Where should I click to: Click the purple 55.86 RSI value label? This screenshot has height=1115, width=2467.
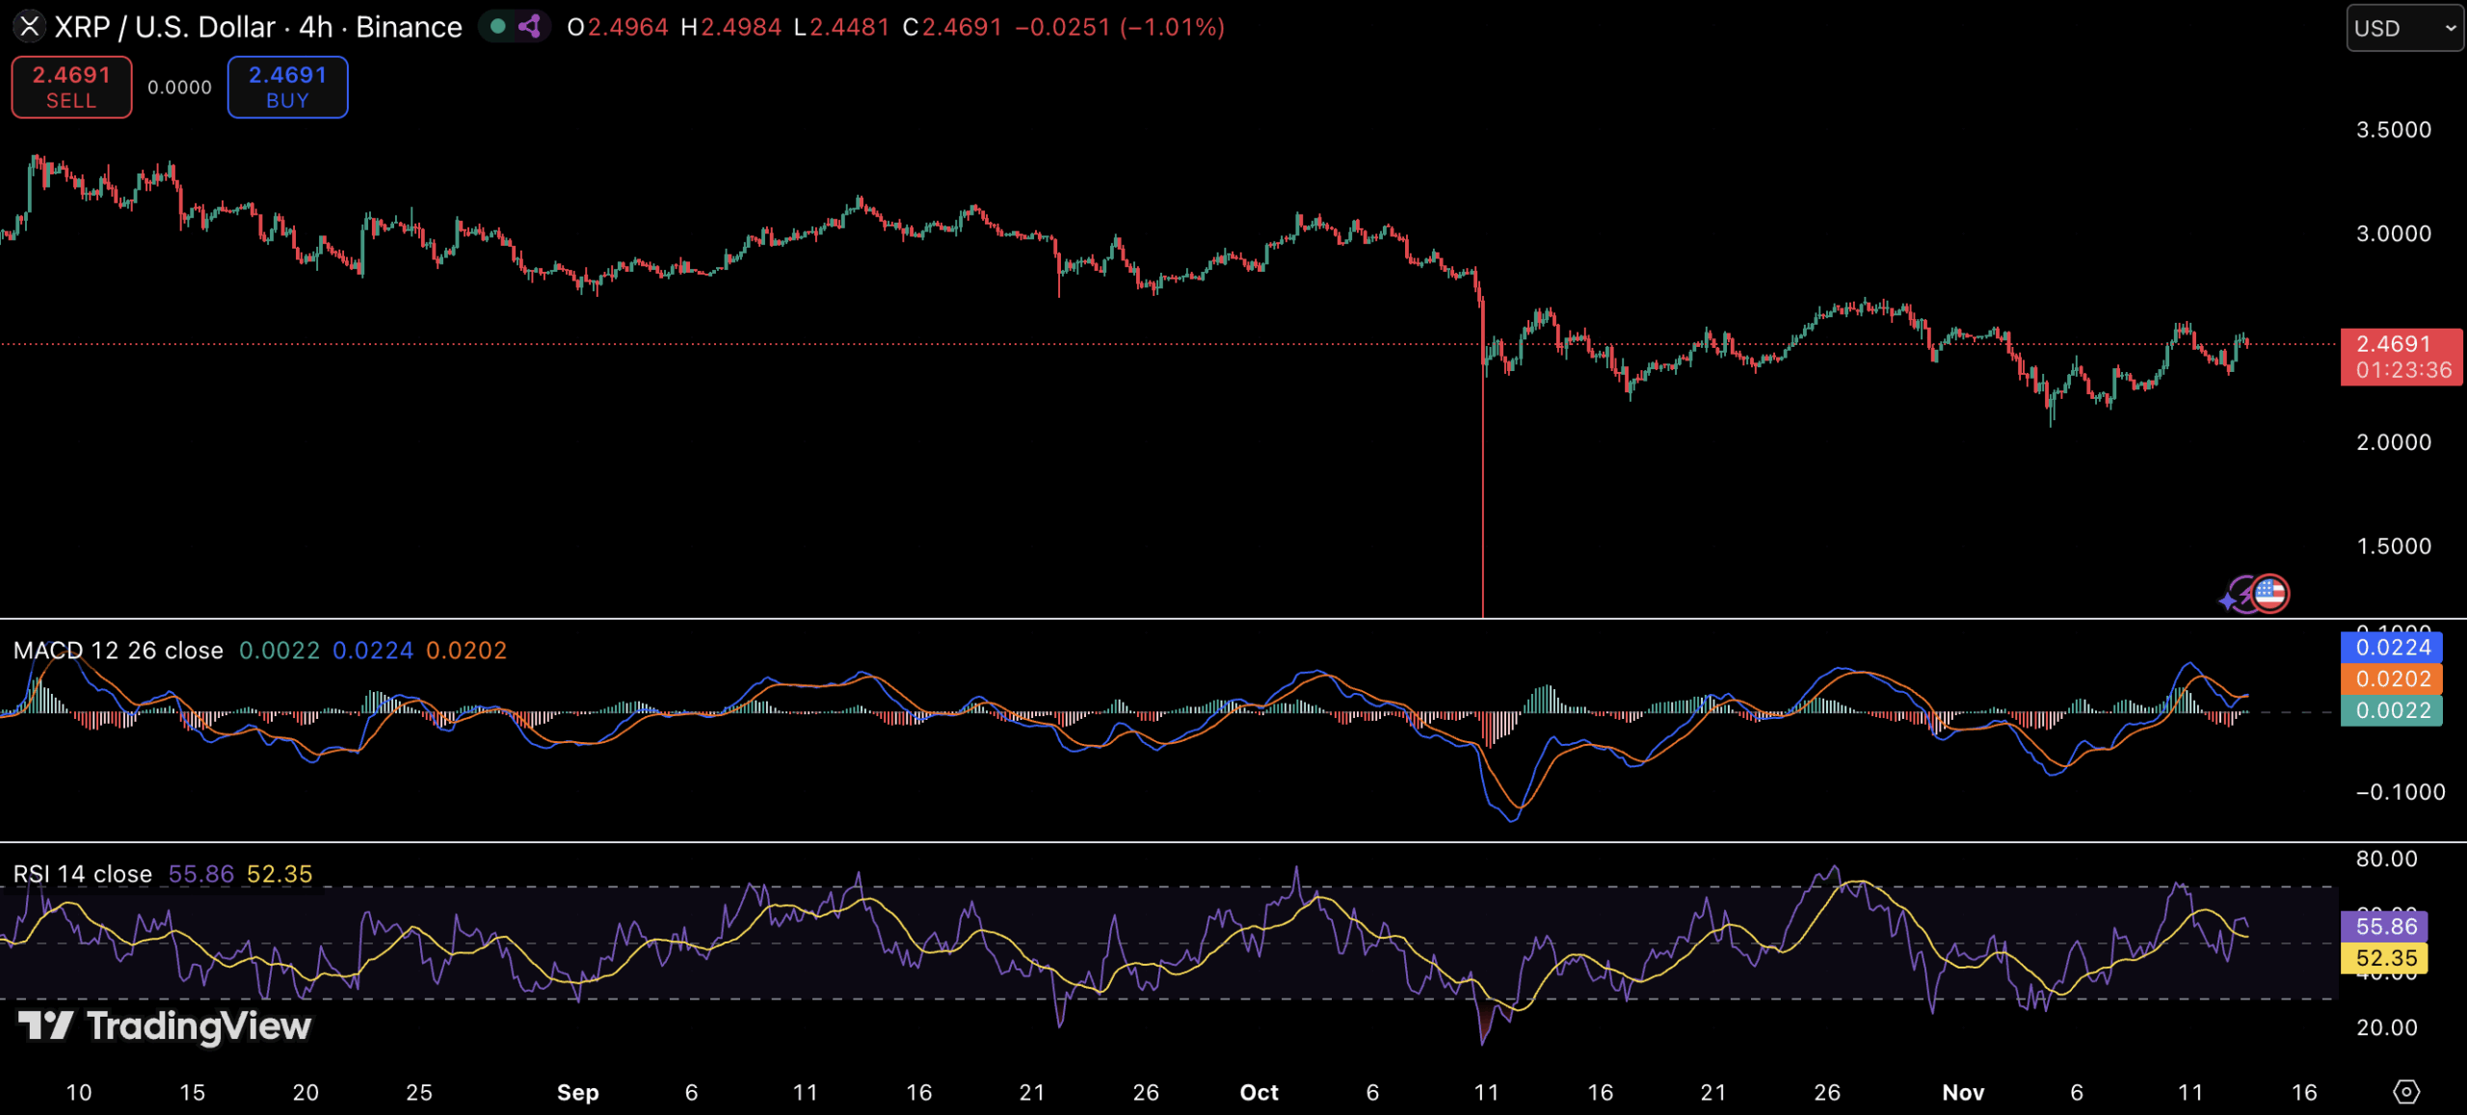[2386, 926]
